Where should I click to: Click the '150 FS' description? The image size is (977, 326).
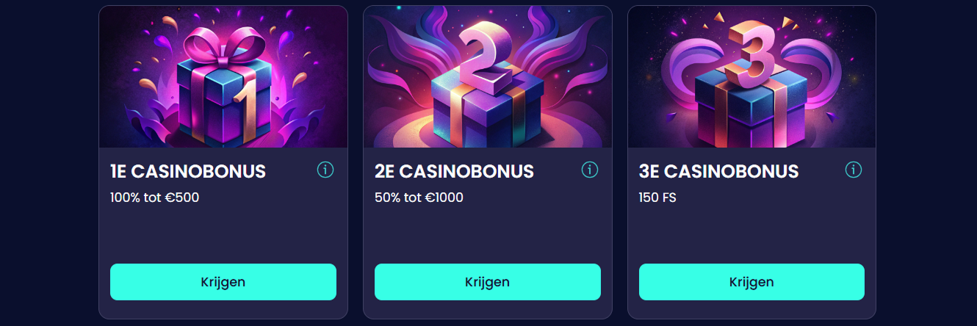pos(657,198)
